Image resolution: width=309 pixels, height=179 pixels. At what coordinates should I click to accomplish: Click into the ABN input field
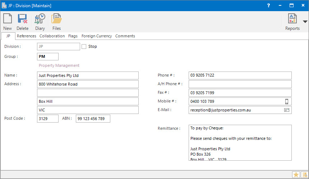93,119
